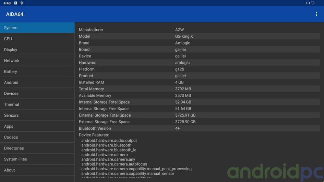Show the Sensors list

37,115
